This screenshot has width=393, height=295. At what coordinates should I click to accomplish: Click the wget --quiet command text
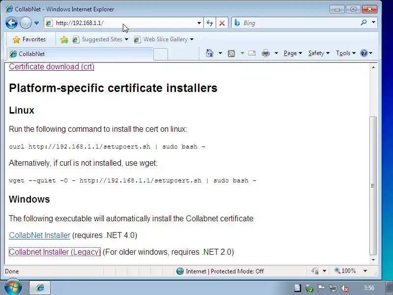(x=133, y=180)
